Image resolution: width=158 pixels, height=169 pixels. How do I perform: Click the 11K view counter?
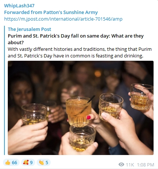click(x=130, y=165)
